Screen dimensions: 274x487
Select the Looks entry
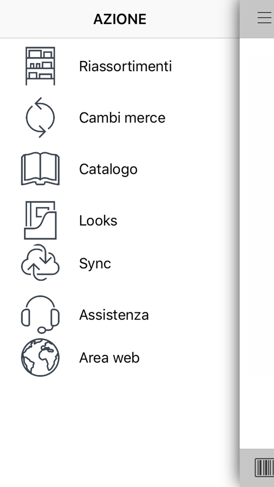tap(98, 220)
